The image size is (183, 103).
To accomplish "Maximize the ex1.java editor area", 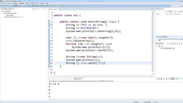I will pos(153,9).
